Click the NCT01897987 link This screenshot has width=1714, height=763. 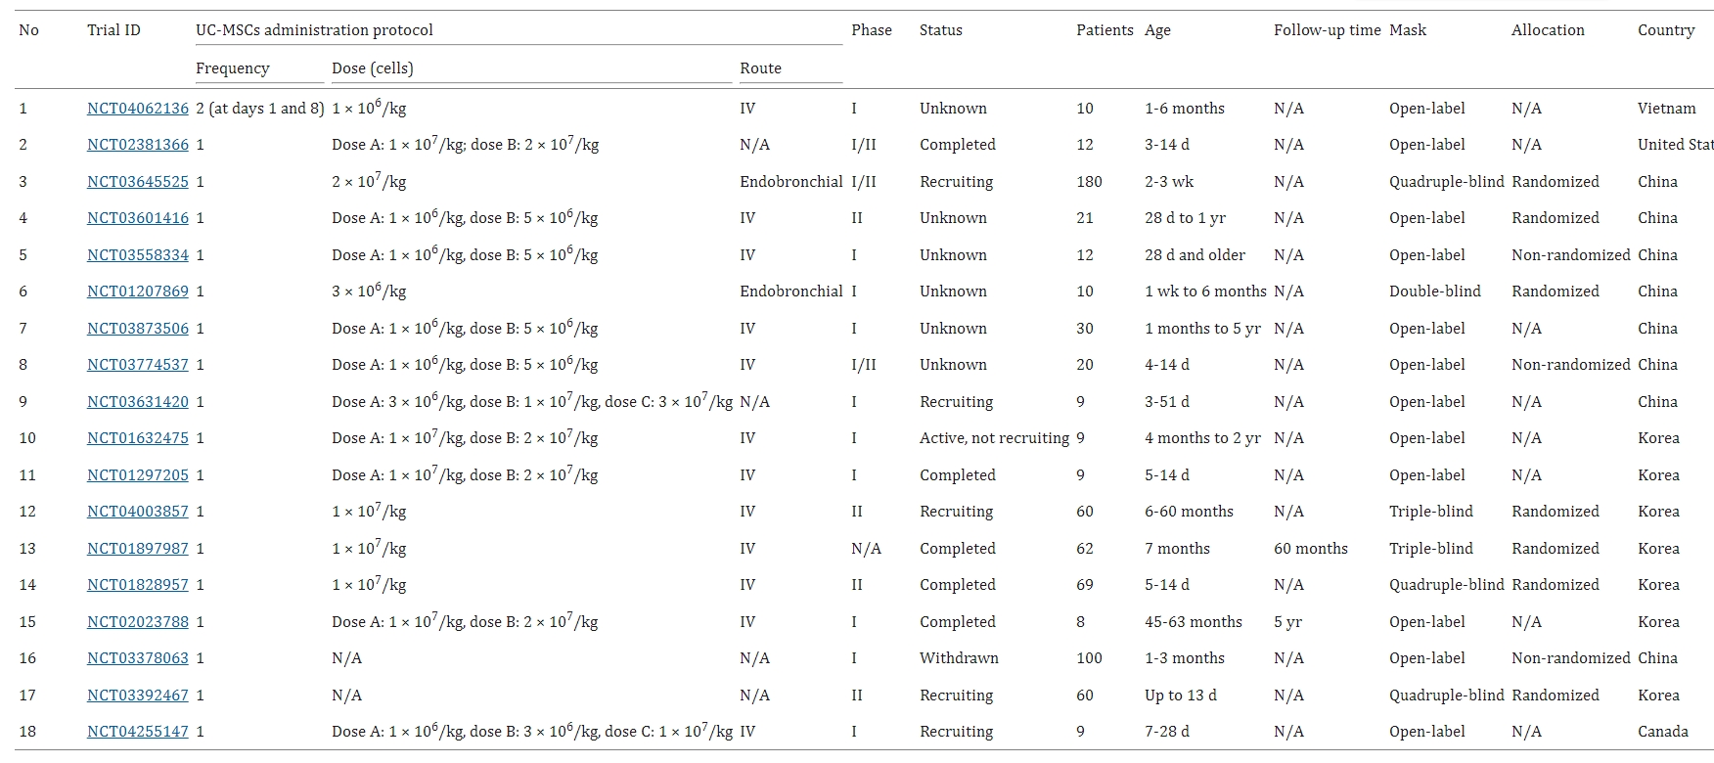[x=137, y=549]
